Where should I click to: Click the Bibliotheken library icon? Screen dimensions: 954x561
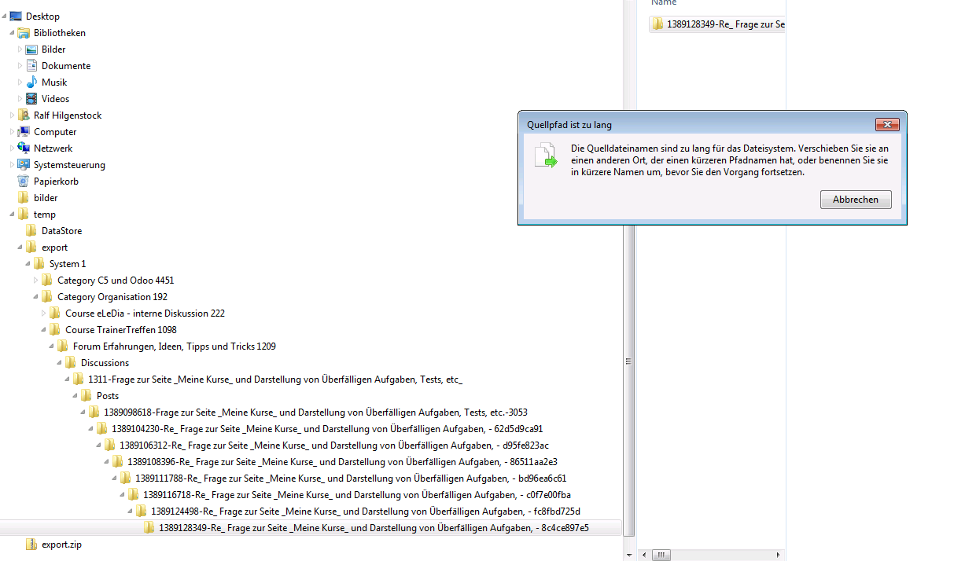(x=24, y=33)
